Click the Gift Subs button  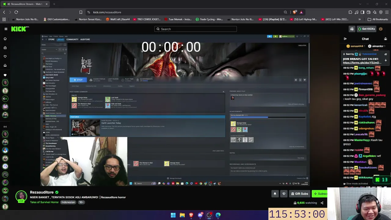(299, 194)
